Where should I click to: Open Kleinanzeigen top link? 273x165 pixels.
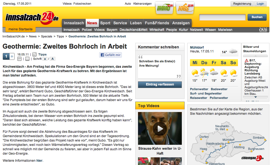click(142, 4)
